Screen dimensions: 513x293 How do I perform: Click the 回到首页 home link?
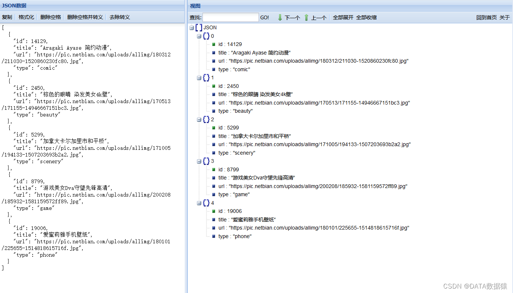(486, 17)
